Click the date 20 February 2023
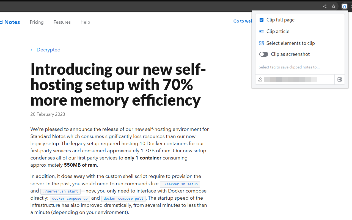The image size is (352, 220). click(48, 114)
